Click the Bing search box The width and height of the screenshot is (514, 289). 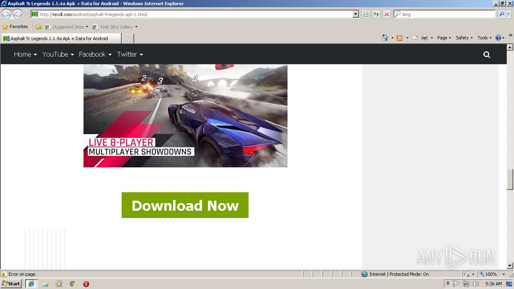click(445, 14)
